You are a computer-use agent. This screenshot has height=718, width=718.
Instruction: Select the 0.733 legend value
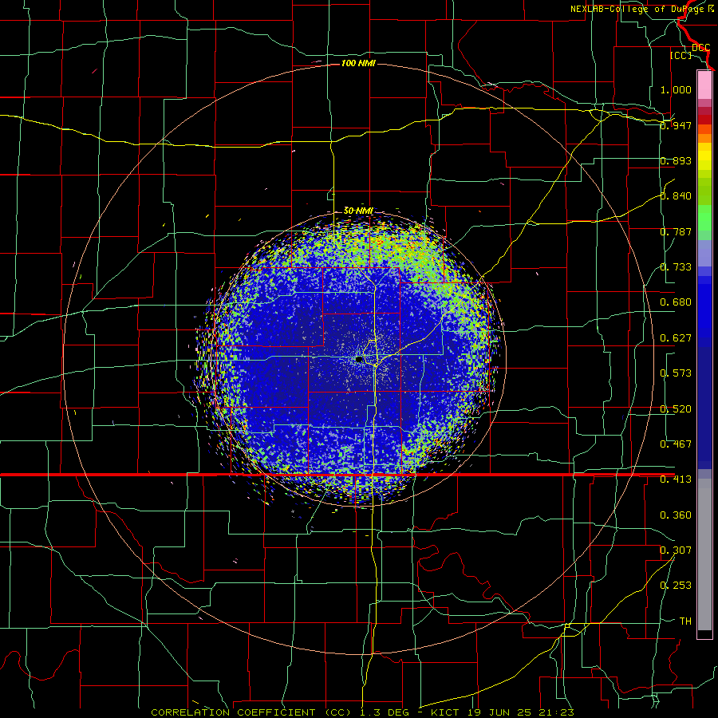pos(676,267)
